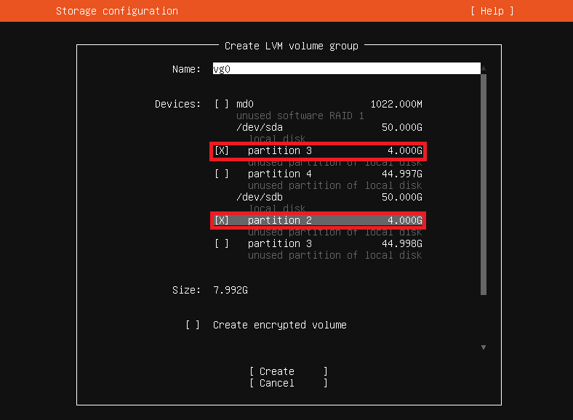Screen dimensions: 573x420
Task: Check the md0 software RAID device
Action: tap(222, 104)
